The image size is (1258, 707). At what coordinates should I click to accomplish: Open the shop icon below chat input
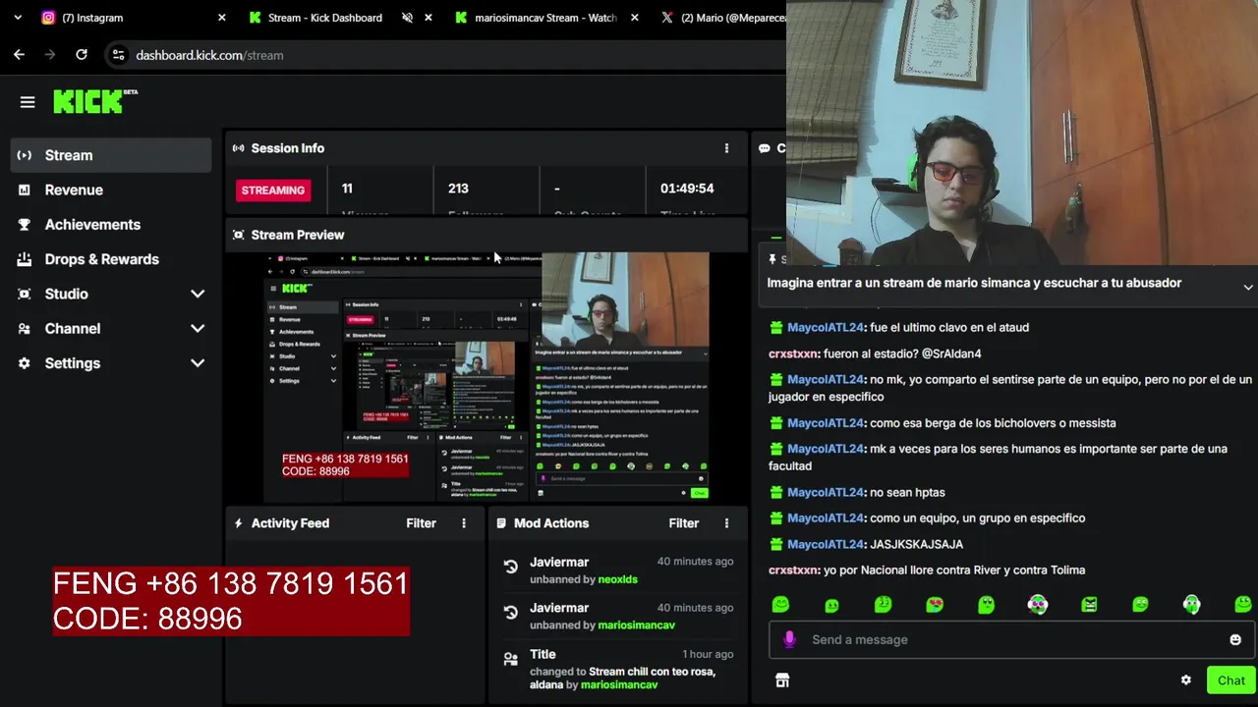[x=782, y=680]
